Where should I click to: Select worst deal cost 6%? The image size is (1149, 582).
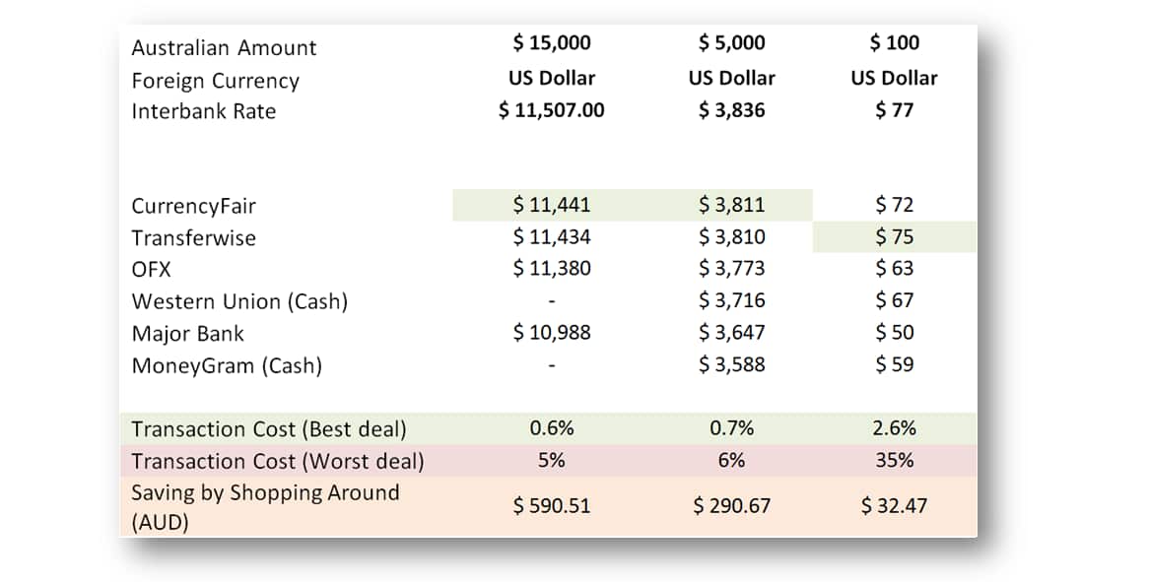point(731,461)
